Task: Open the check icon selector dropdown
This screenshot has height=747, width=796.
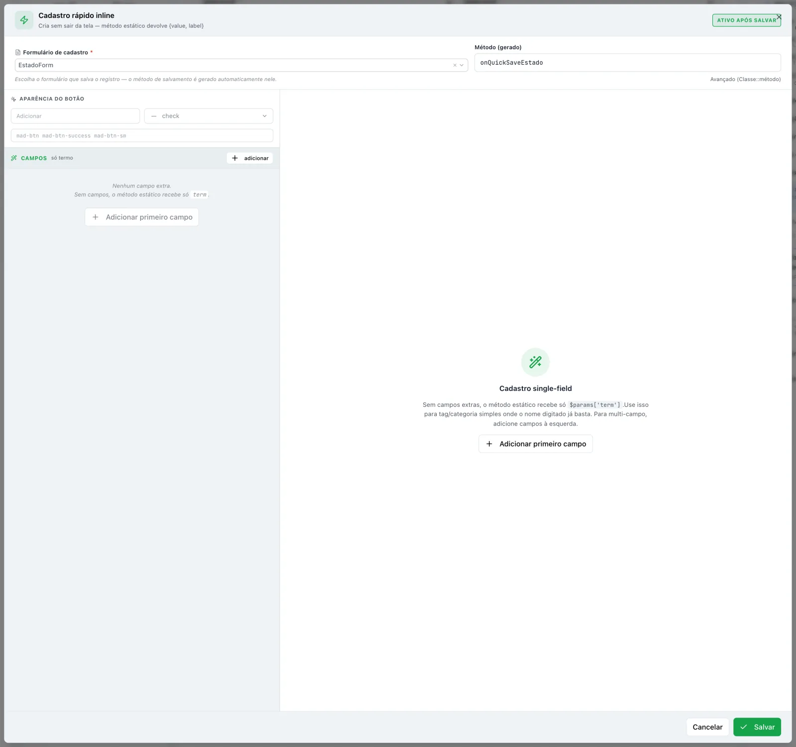Action: click(209, 116)
